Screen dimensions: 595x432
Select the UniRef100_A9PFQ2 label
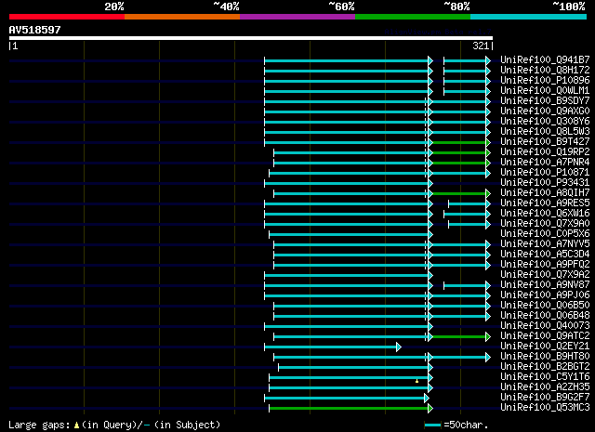tap(545, 265)
